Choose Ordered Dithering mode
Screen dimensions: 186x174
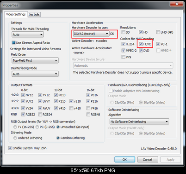point(15,138)
